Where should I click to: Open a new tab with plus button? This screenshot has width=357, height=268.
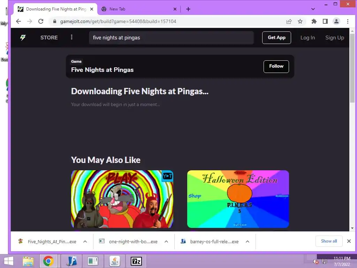pyautogui.click(x=188, y=9)
